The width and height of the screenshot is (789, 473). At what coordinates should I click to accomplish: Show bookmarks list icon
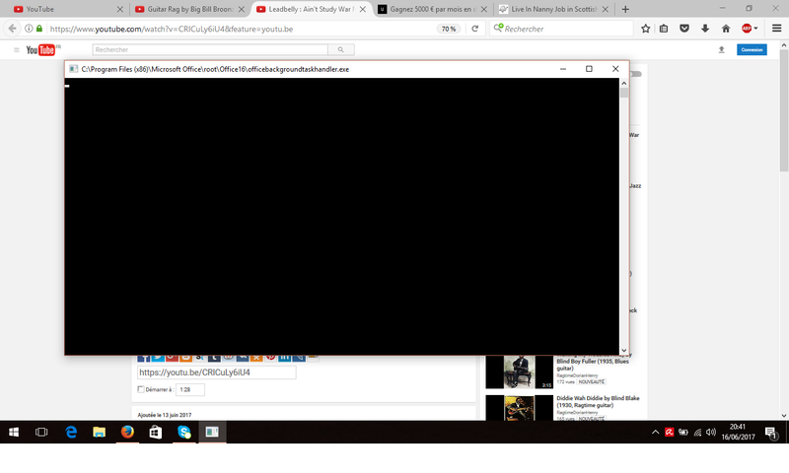point(664,29)
